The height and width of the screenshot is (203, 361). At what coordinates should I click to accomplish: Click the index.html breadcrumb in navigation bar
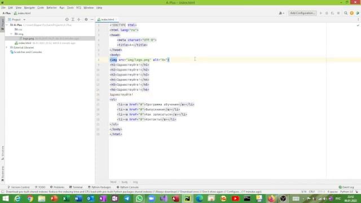click(23, 14)
